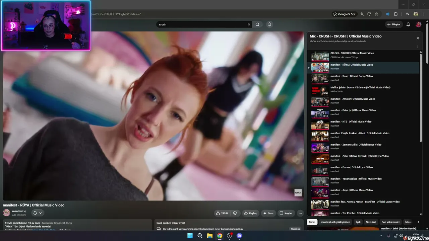Open the Windows Start menu
This screenshot has height=241, width=429.
coord(190,236)
